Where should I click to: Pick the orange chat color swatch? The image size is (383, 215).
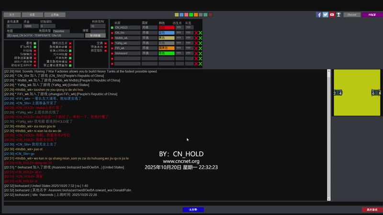(x=196, y=15)
